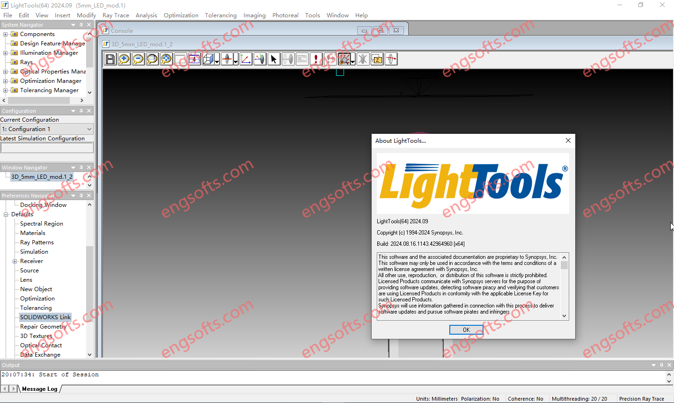Expand the Tolerancing Manager node
Screen dimensions: 674x403
point(6,90)
